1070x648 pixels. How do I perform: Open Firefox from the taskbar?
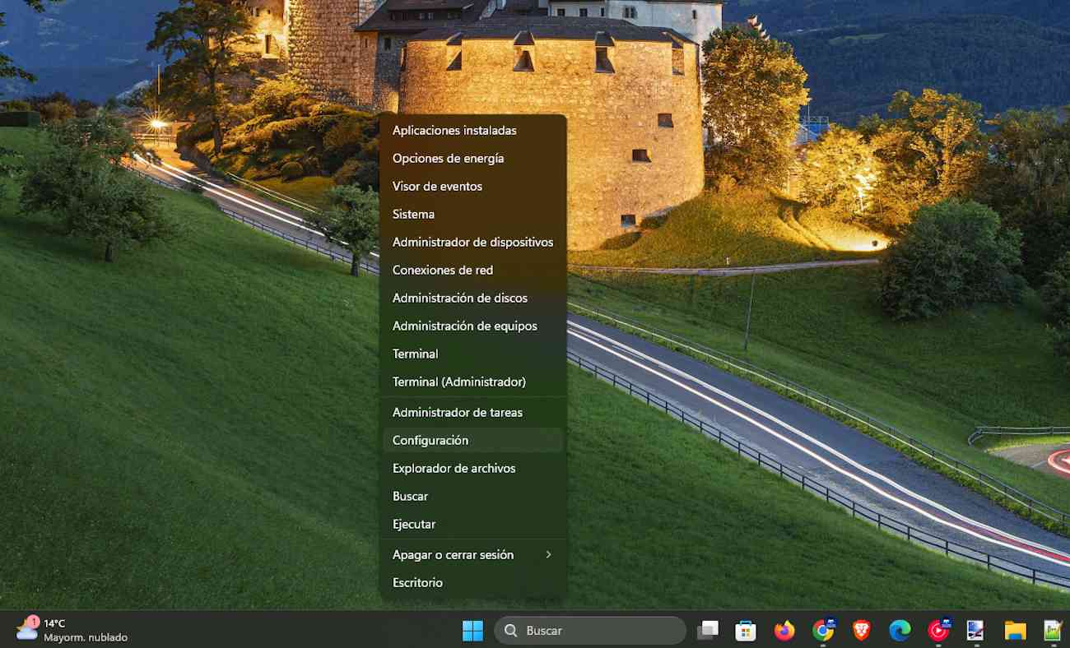pos(784,631)
